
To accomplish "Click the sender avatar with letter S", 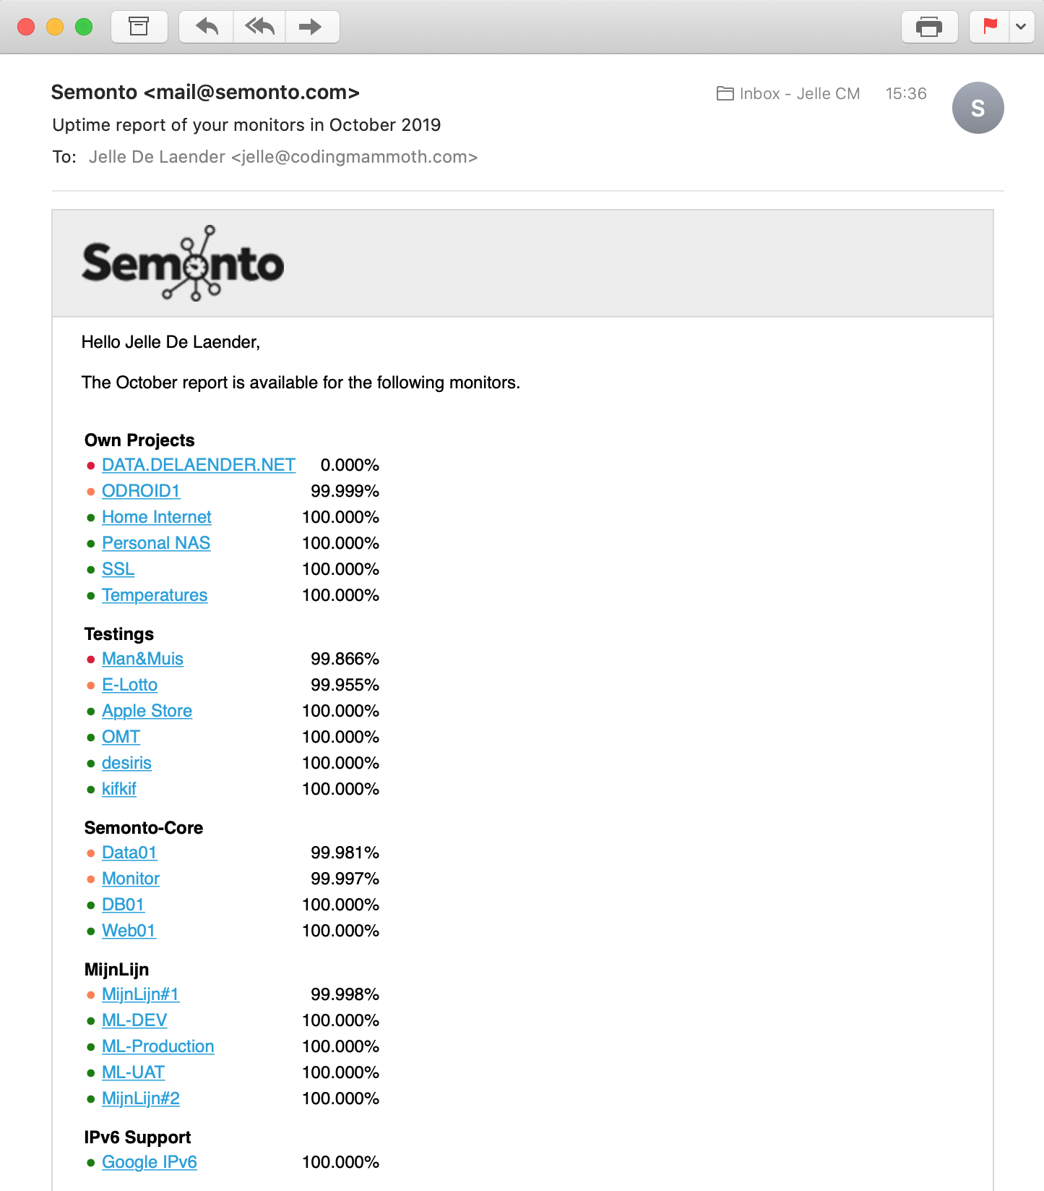I will coord(978,108).
